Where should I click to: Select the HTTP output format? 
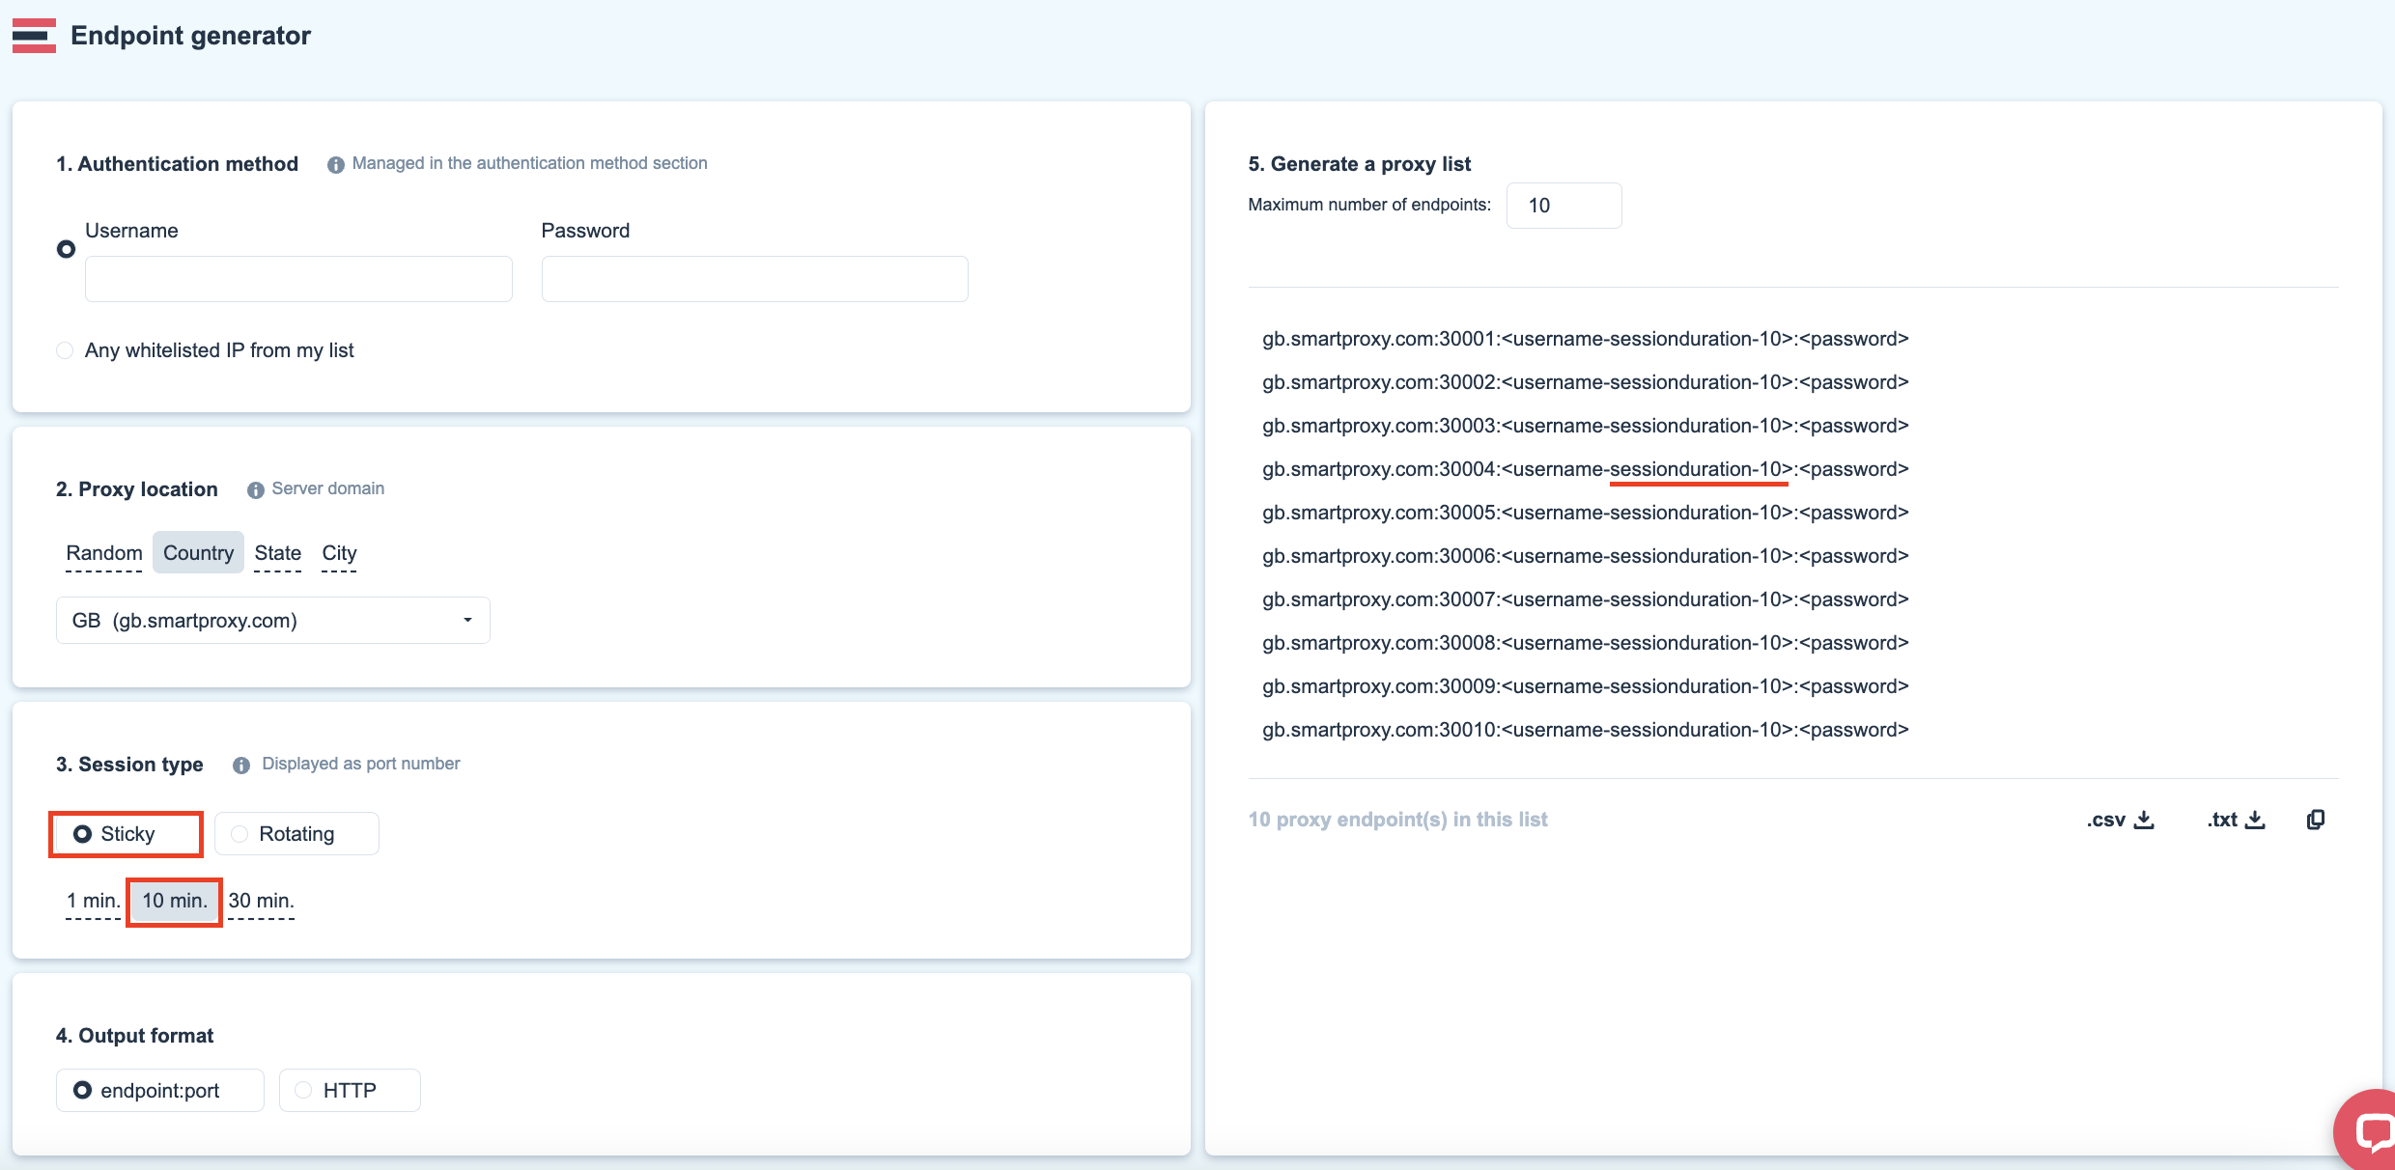(x=349, y=1091)
